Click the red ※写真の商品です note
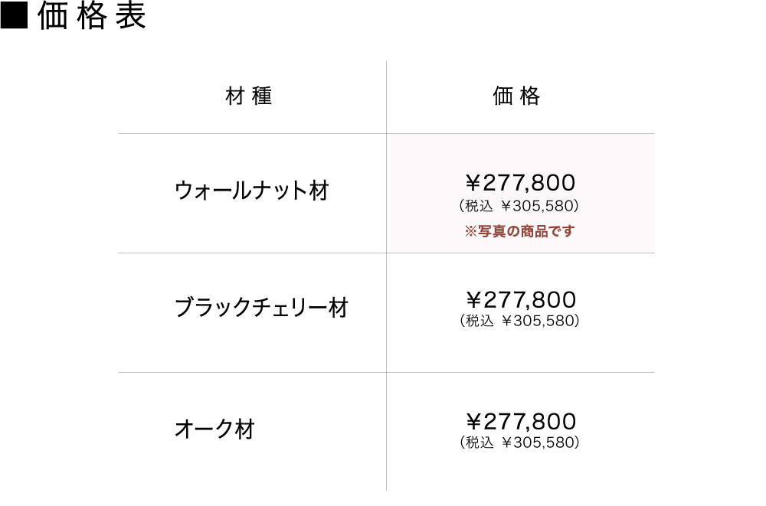 [520, 230]
